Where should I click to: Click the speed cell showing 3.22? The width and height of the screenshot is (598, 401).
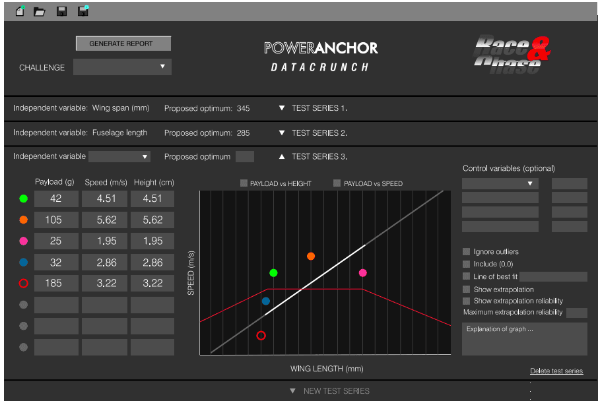[104, 283]
